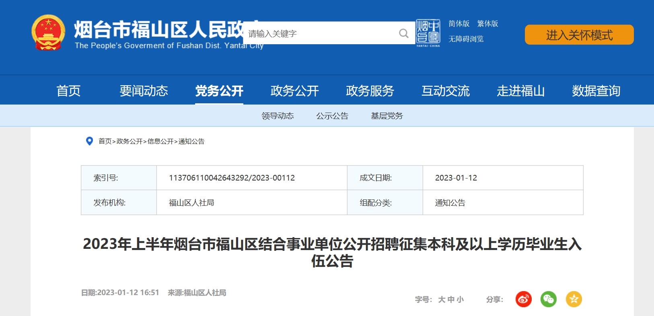Click the national emblem logo

point(48,33)
